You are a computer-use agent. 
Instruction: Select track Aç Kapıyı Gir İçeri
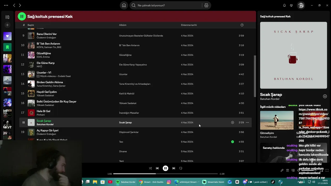click(x=48, y=130)
